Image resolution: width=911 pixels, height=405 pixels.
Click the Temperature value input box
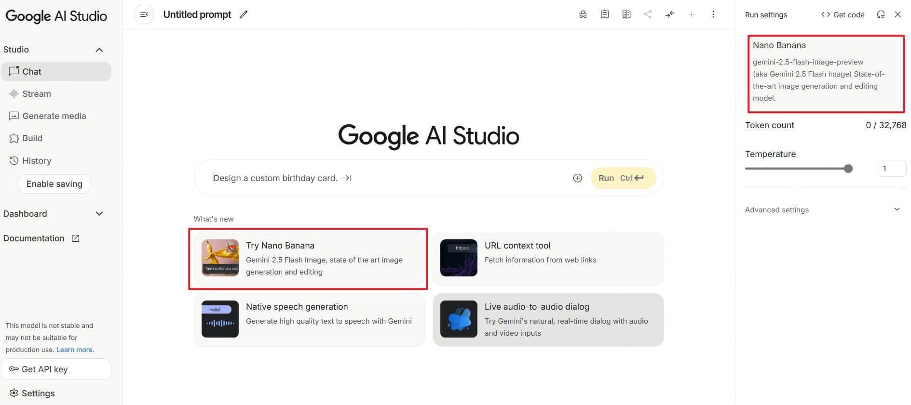pyautogui.click(x=891, y=169)
